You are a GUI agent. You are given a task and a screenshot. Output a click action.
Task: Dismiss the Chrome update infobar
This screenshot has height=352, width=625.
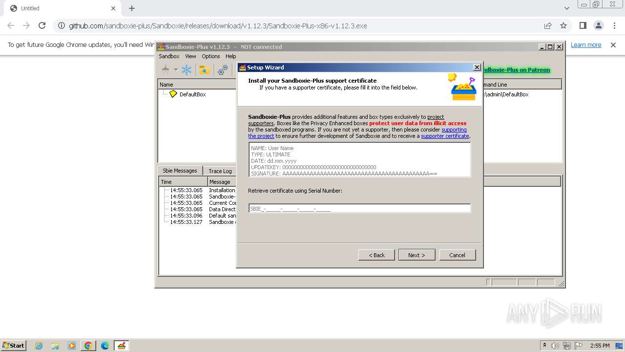click(x=613, y=45)
